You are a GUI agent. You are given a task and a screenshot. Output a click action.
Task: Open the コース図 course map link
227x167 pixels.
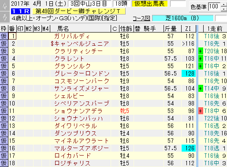point(141,18)
